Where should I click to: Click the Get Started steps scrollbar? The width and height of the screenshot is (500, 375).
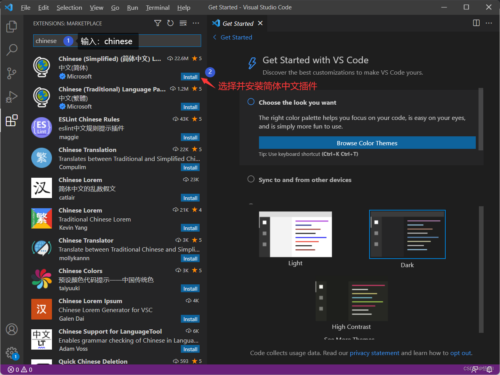pos(481,119)
